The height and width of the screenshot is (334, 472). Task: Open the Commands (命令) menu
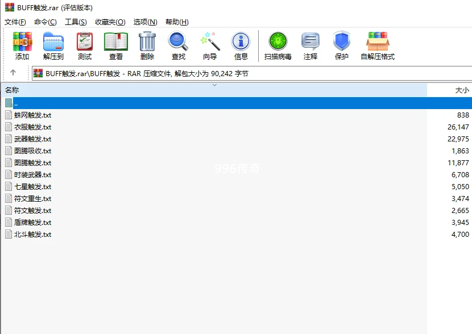[45, 22]
